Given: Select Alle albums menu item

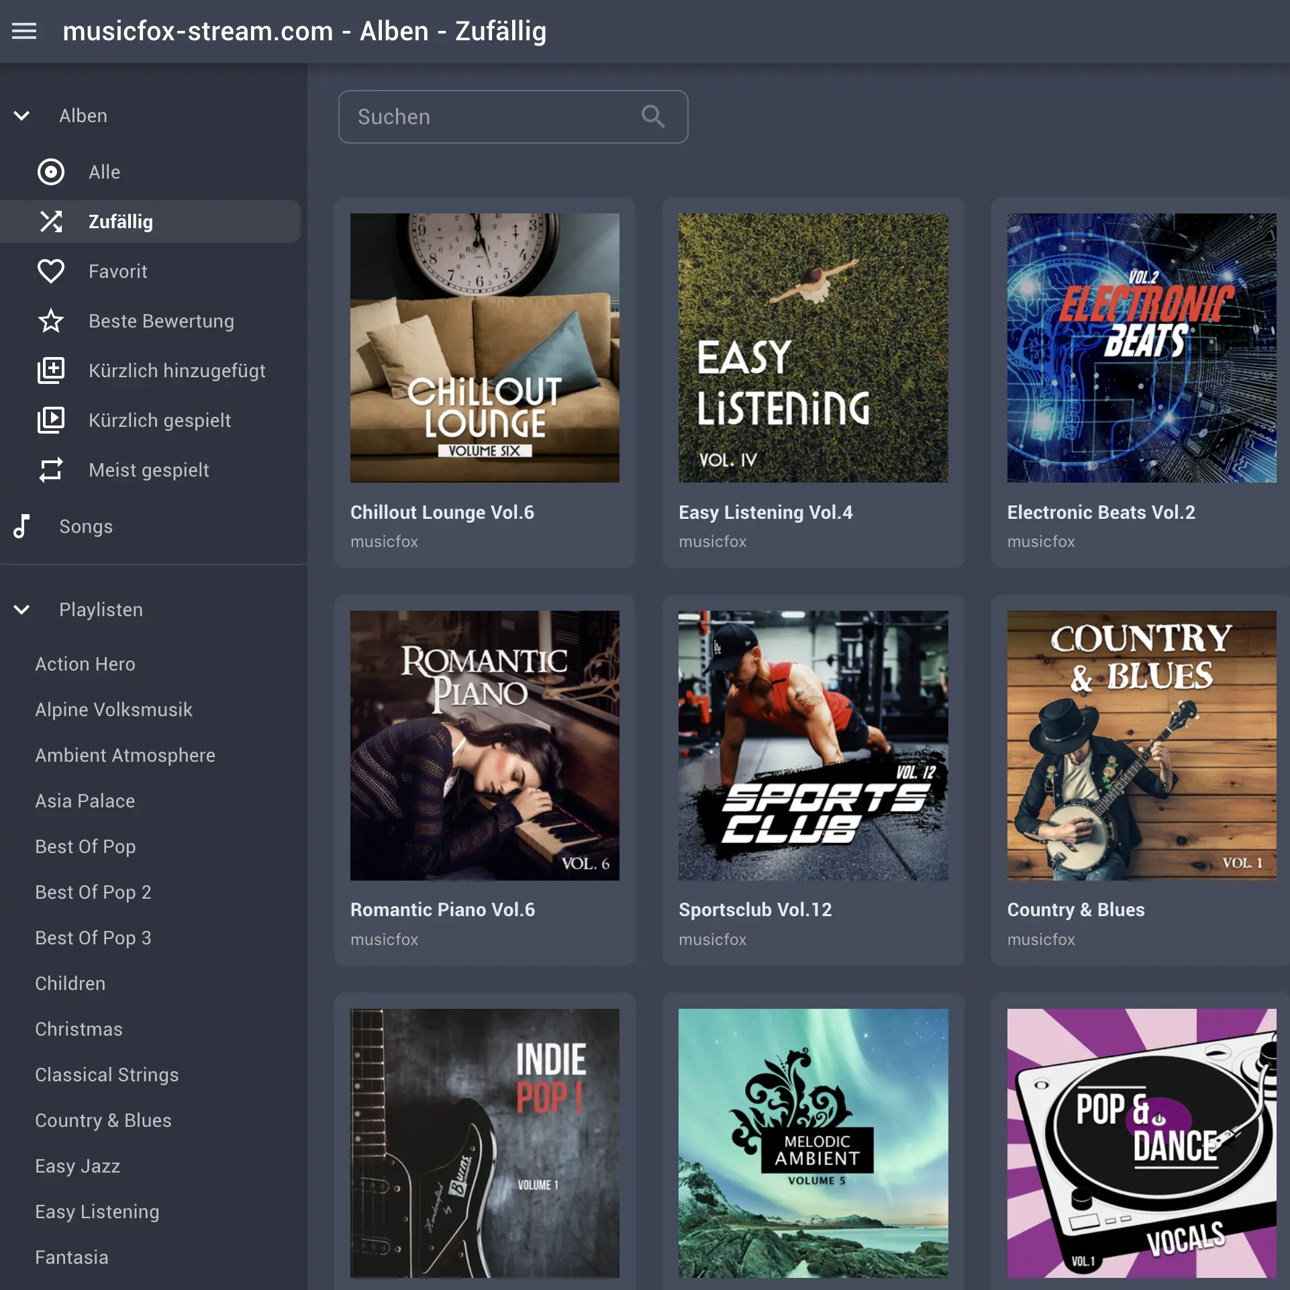Looking at the screenshot, I should pos(150,172).
